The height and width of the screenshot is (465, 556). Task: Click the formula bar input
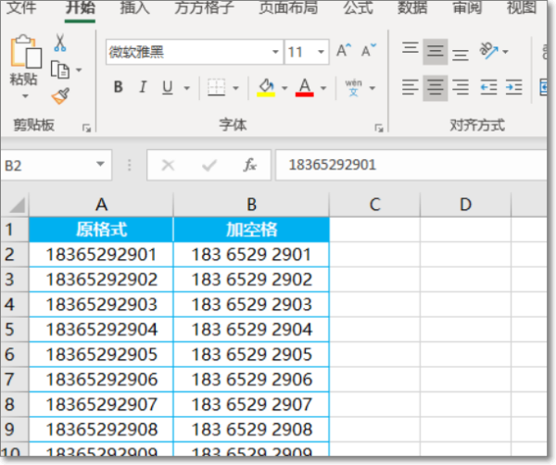(411, 165)
